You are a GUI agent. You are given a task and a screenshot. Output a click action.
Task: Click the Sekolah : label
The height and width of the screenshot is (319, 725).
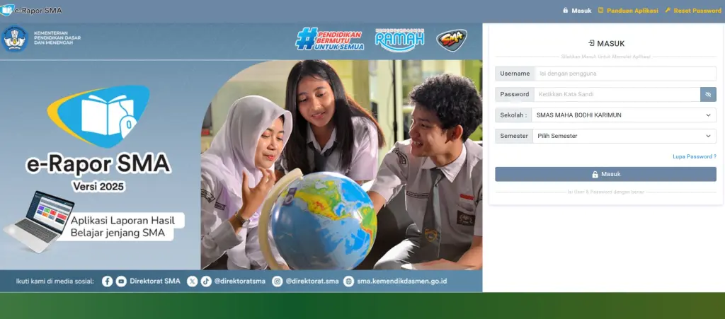coord(513,115)
